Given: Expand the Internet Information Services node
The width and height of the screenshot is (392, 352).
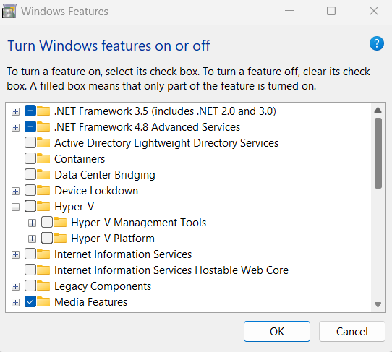Looking at the screenshot, I should (x=15, y=255).
